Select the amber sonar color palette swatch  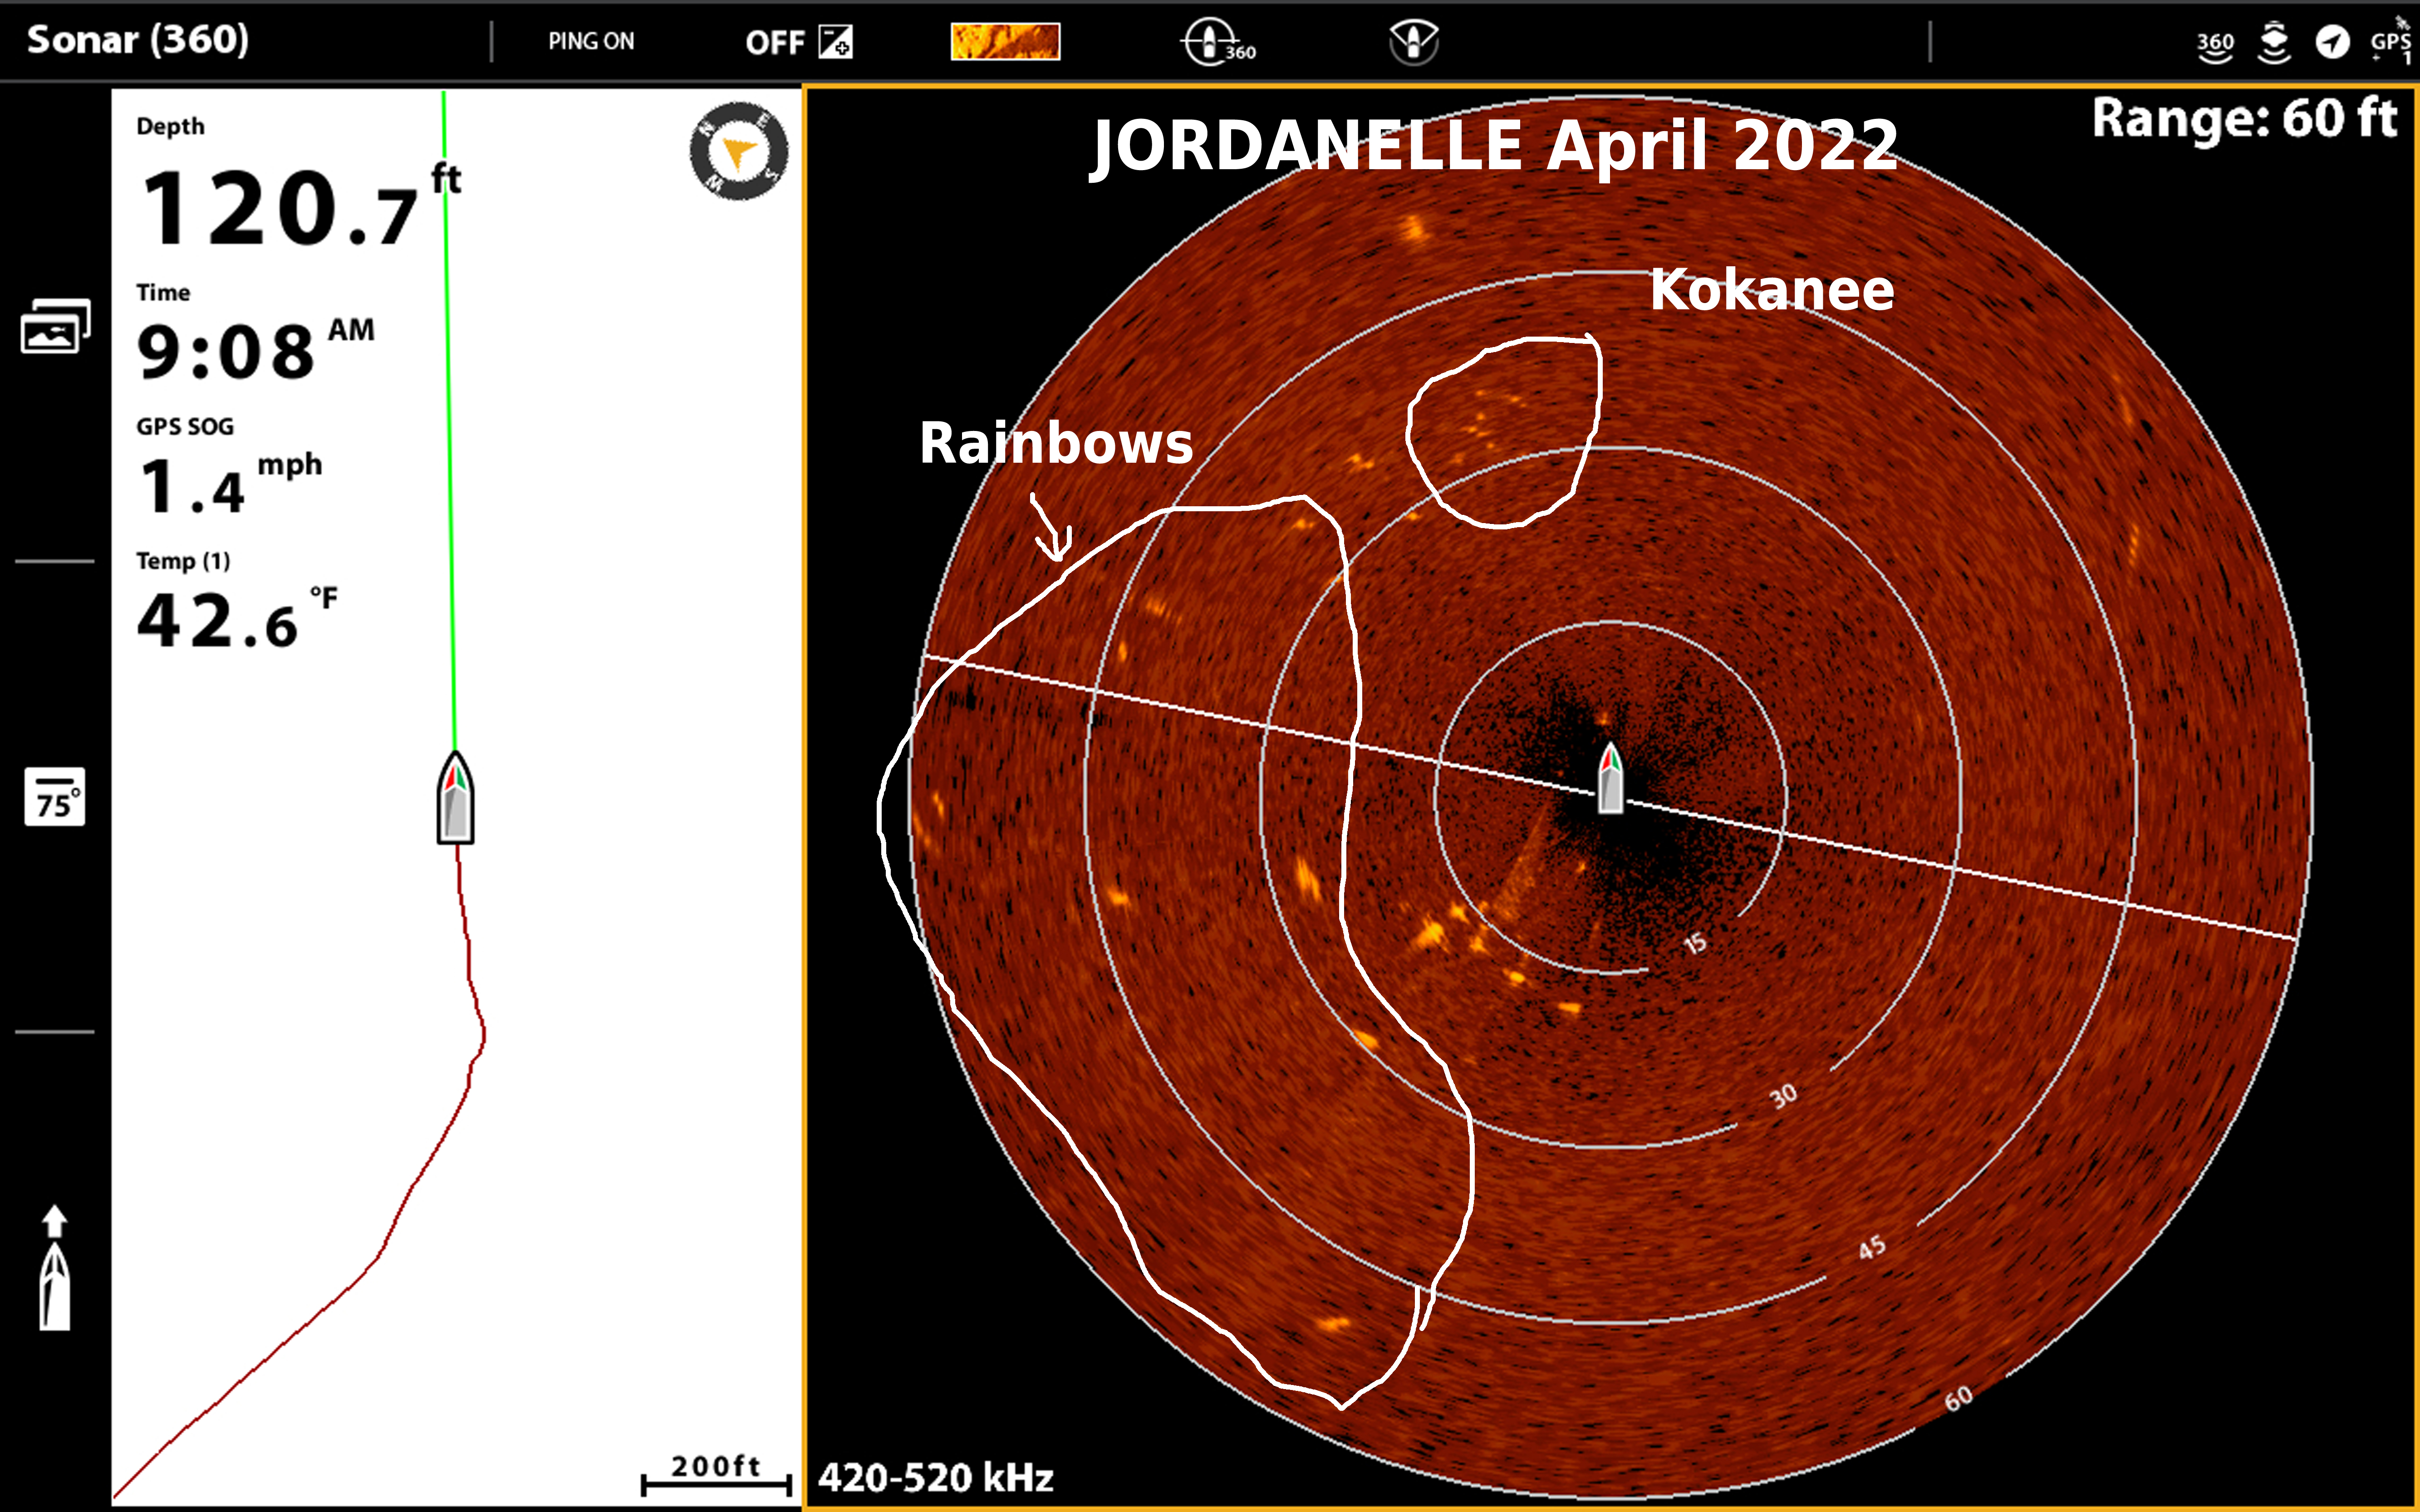(1005, 42)
